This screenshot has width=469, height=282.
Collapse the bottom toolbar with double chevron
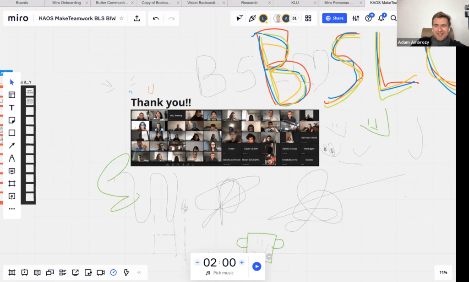coord(139,272)
